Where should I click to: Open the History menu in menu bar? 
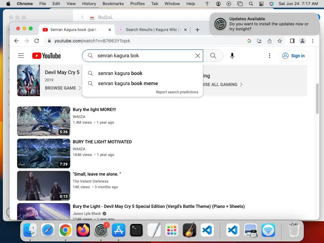tap(89, 4)
